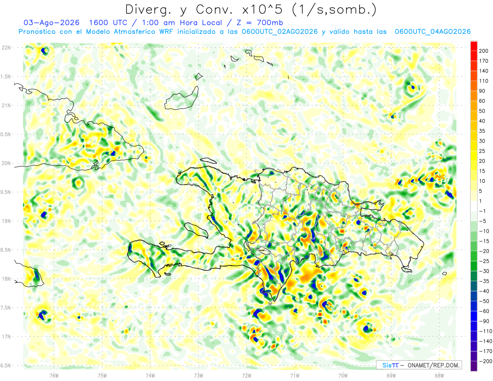Click the "-140" colorbar value
The width and height of the screenshot is (493, 381).
point(485,341)
